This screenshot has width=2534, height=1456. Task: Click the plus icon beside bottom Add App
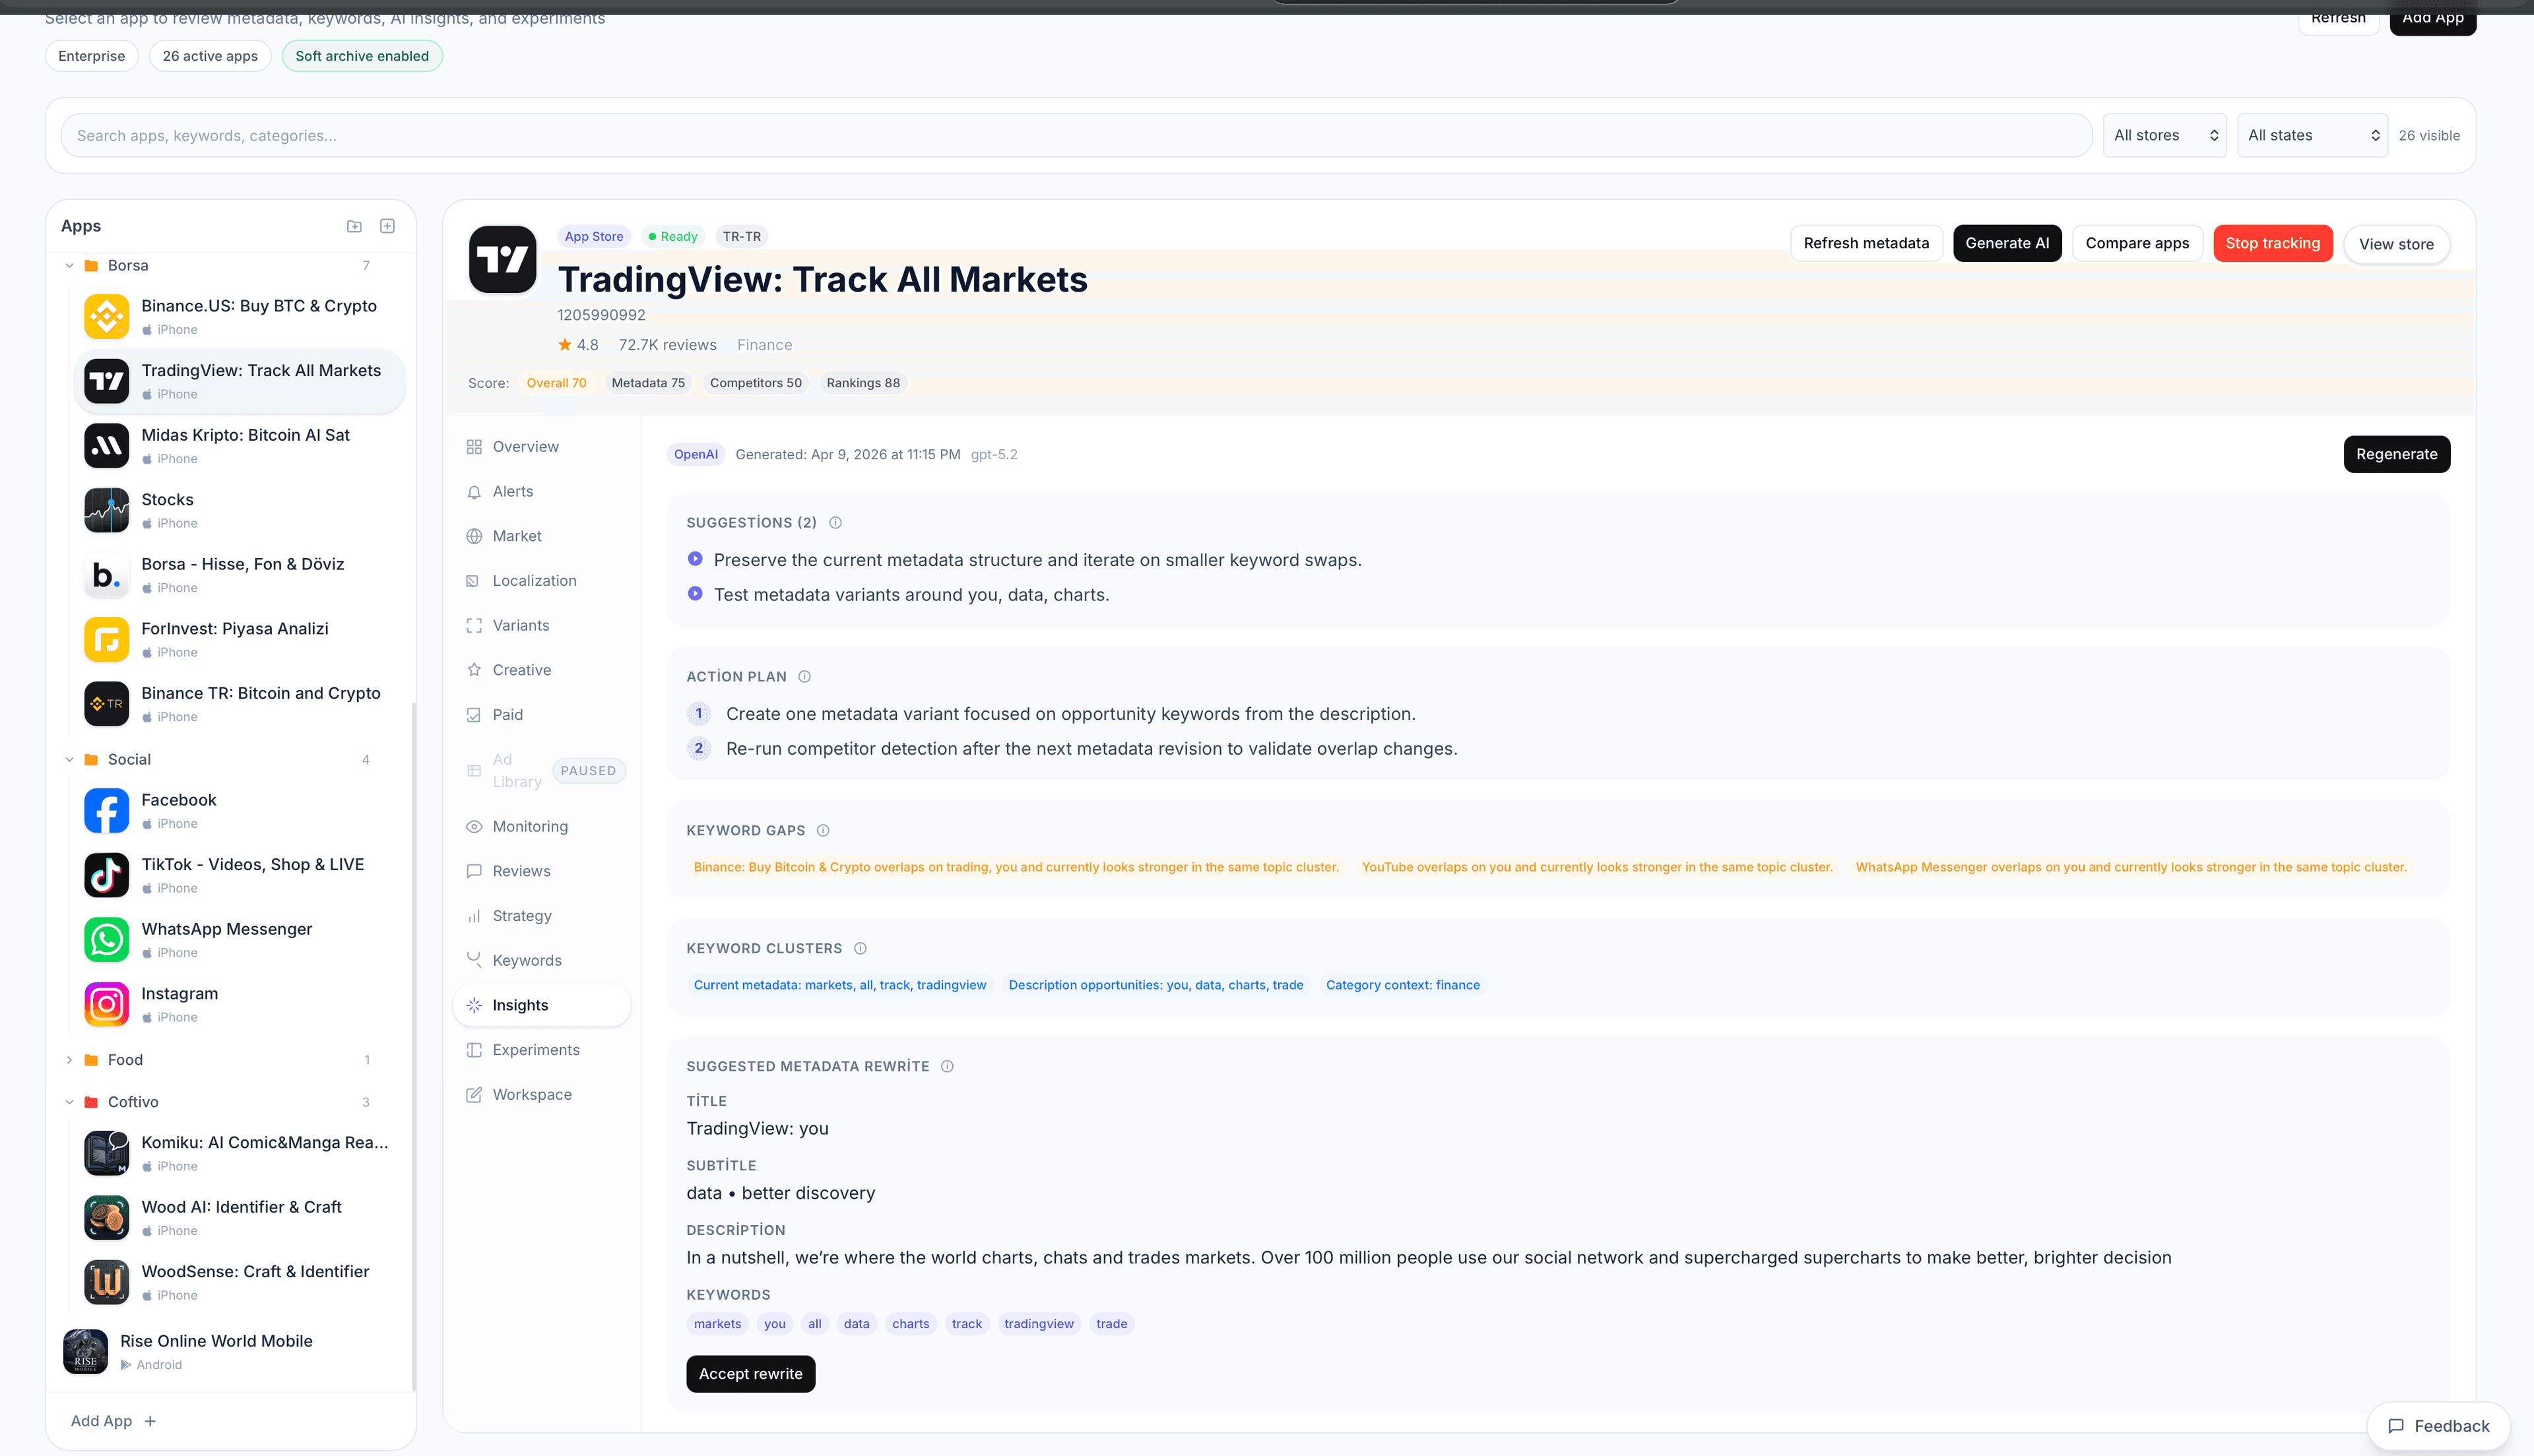150,1421
